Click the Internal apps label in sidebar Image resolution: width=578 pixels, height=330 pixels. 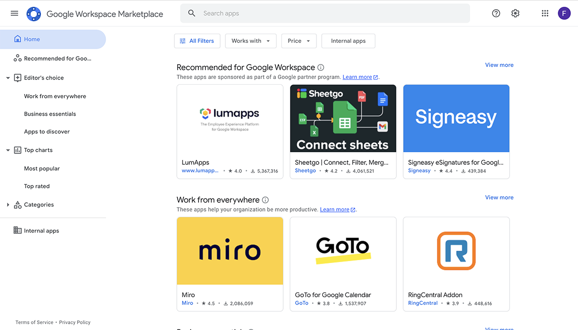41,231
